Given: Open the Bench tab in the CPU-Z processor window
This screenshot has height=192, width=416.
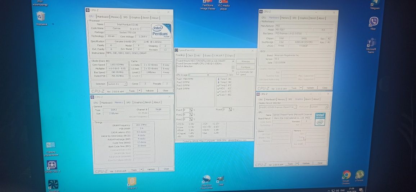Looking at the screenshot, I should click(146, 18).
